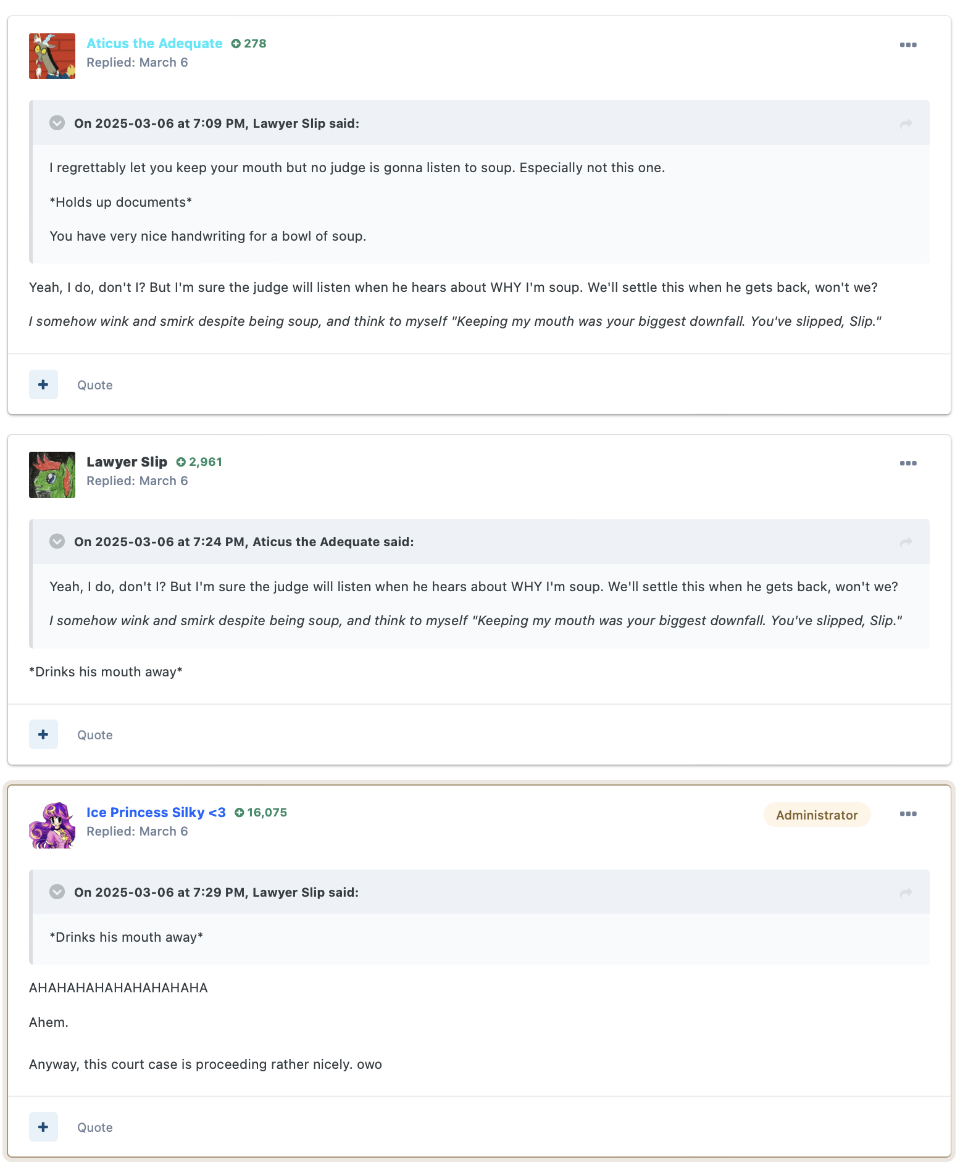Click Quote under Ice Princess Silky's reply
This screenshot has width=968, height=1175.
pos(95,1127)
